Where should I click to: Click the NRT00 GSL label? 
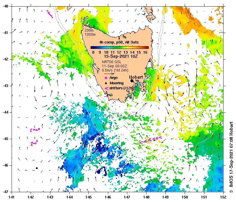(111, 62)
